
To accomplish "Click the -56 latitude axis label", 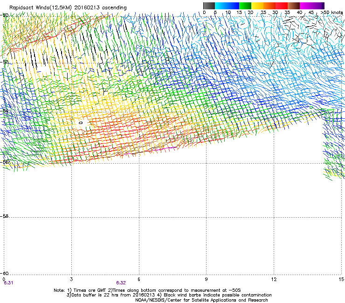I will tap(5, 162).
